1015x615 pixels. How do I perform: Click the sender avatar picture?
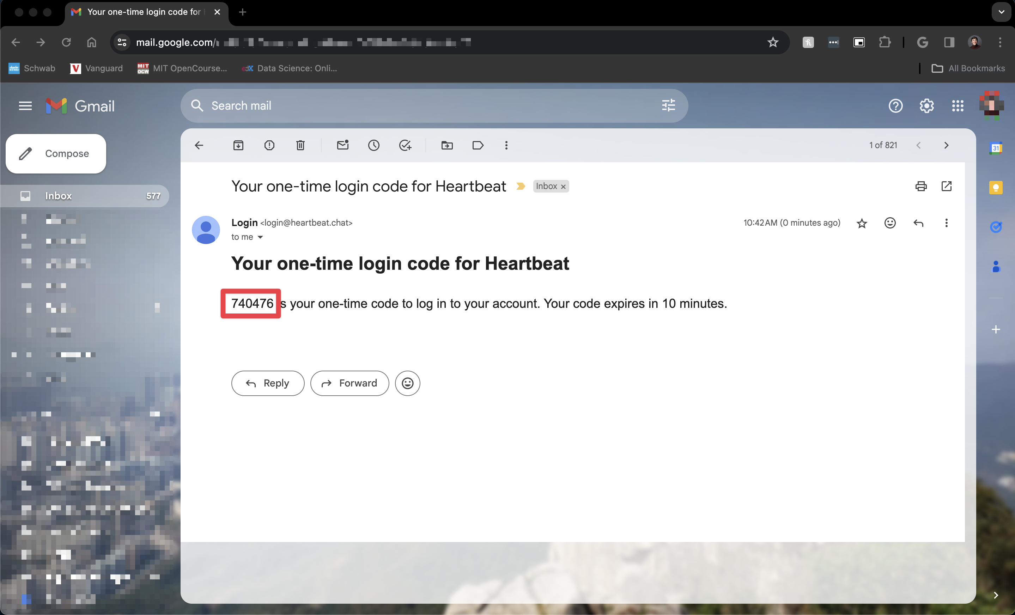point(206,230)
